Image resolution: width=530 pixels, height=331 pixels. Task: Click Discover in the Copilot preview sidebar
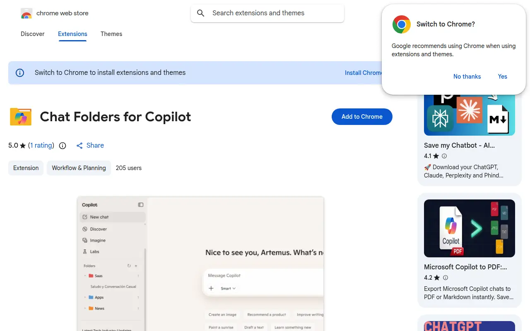click(98, 229)
